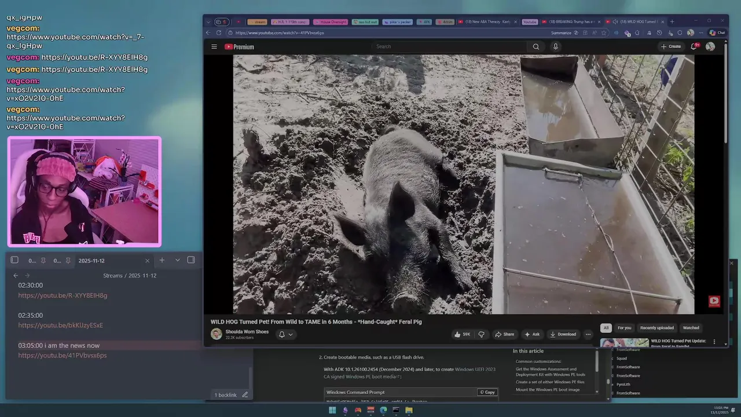Open the youtu.be/41PVbvsx6ps note link
Image resolution: width=741 pixels, height=417 pixels.
[x=62, y=356]
